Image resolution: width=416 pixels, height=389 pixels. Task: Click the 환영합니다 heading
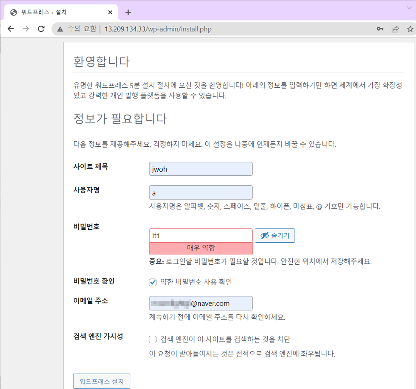(x=101, y=62)
